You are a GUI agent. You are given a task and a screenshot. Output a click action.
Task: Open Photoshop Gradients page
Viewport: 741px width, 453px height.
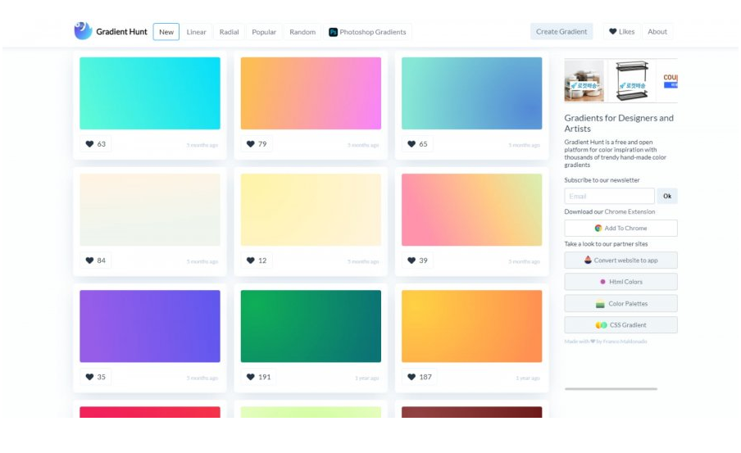[x=367, y=32]
